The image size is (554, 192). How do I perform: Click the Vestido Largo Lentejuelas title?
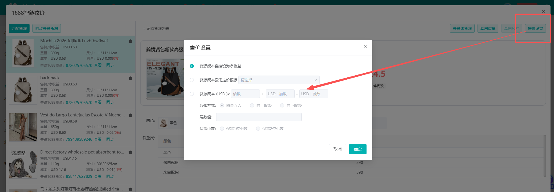[83, 115]
